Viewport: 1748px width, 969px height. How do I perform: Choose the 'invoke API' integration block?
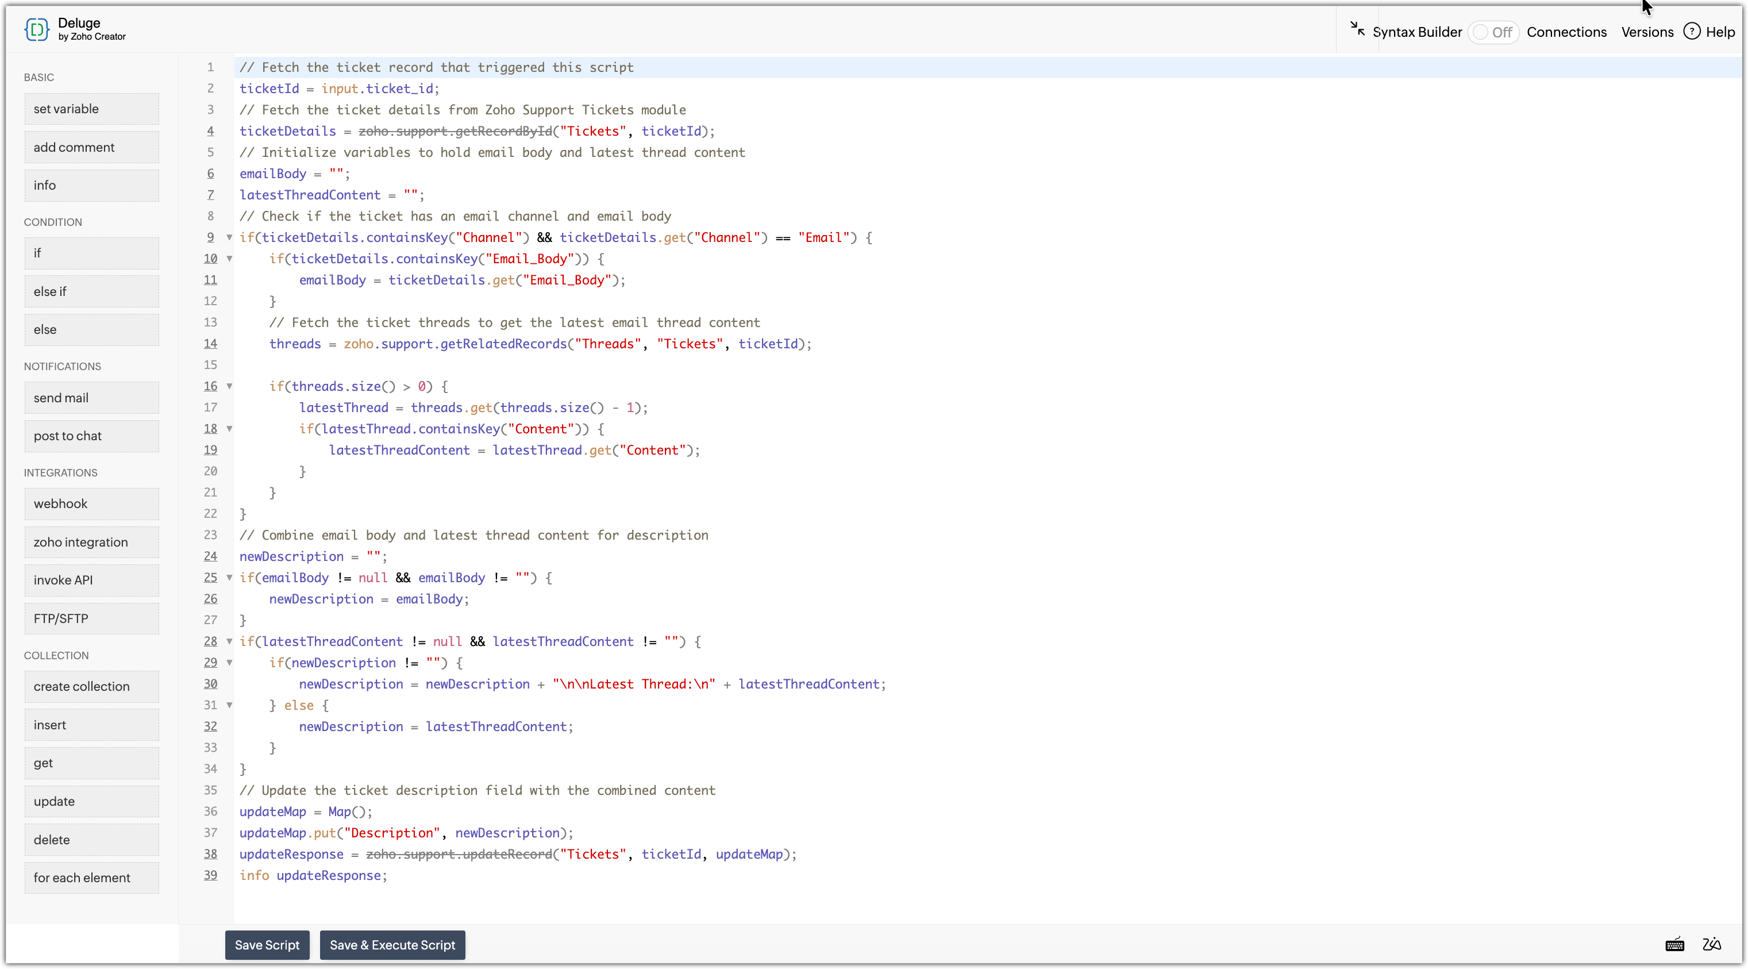pyautogui.click(x=91, y=580)
